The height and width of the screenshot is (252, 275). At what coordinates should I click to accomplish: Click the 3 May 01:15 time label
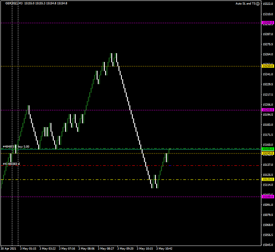click(x=28, y=248)
